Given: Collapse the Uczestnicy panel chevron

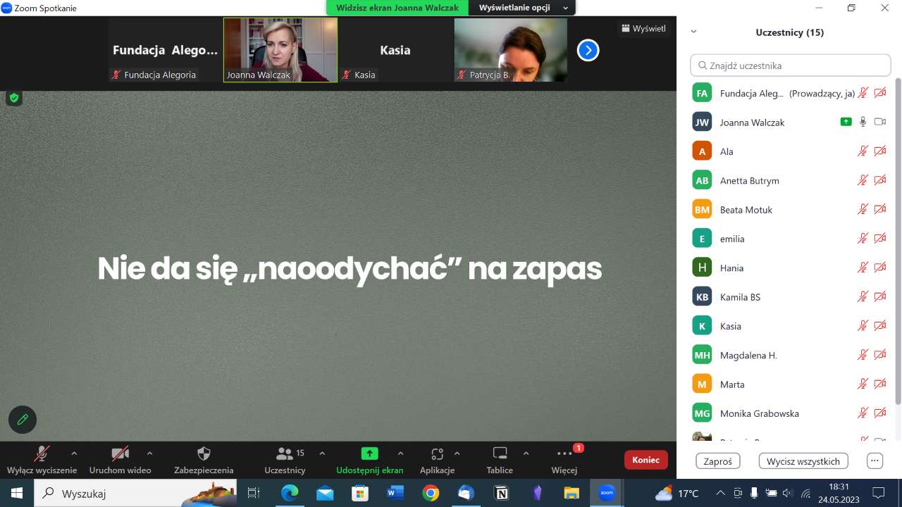Looking at the screenshot, I should pos(693,32).
